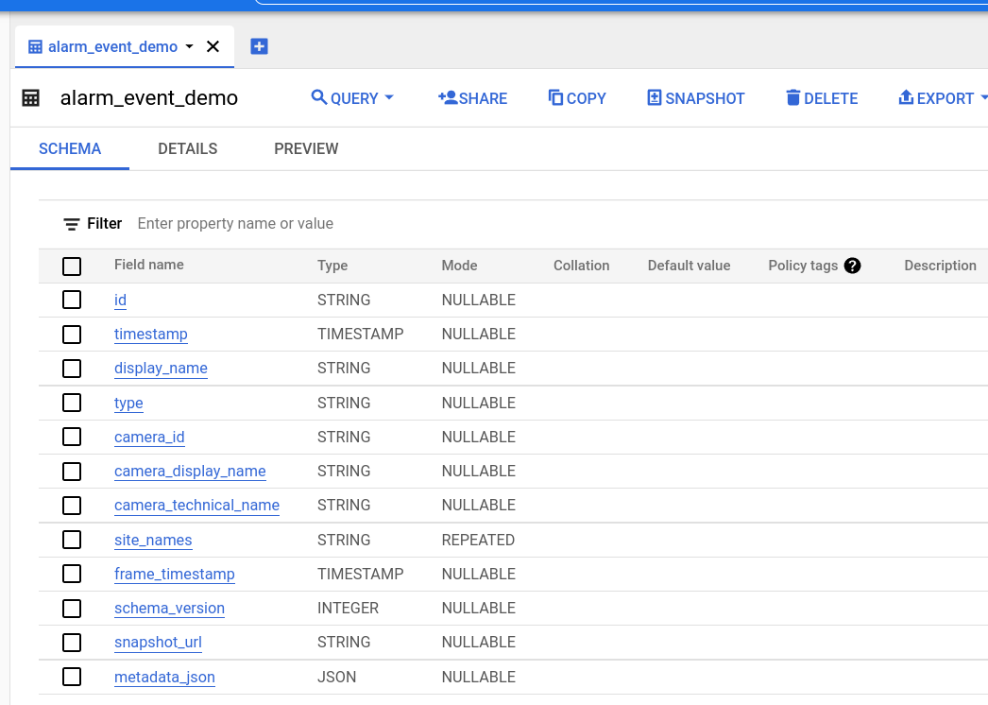Open the camera_display_name field link
Viewport: 988px width, 705px height.
coord(190,471)
